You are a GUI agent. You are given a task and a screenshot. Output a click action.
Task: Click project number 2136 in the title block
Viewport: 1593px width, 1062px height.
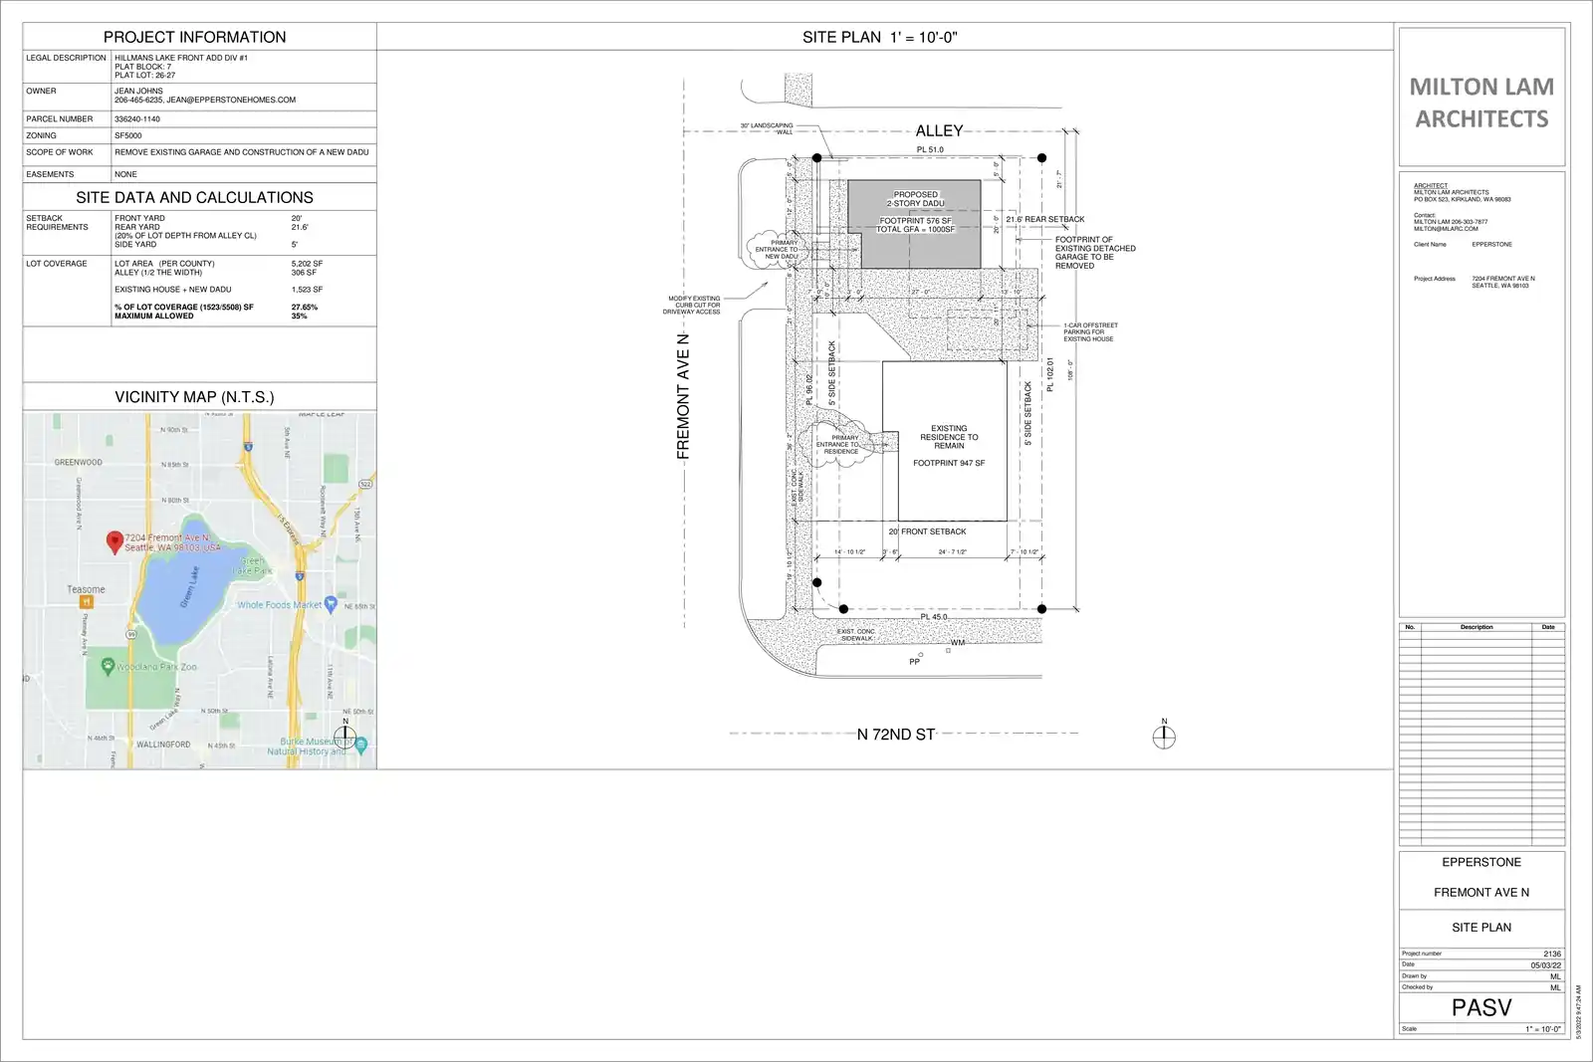tap(1552, 954)
